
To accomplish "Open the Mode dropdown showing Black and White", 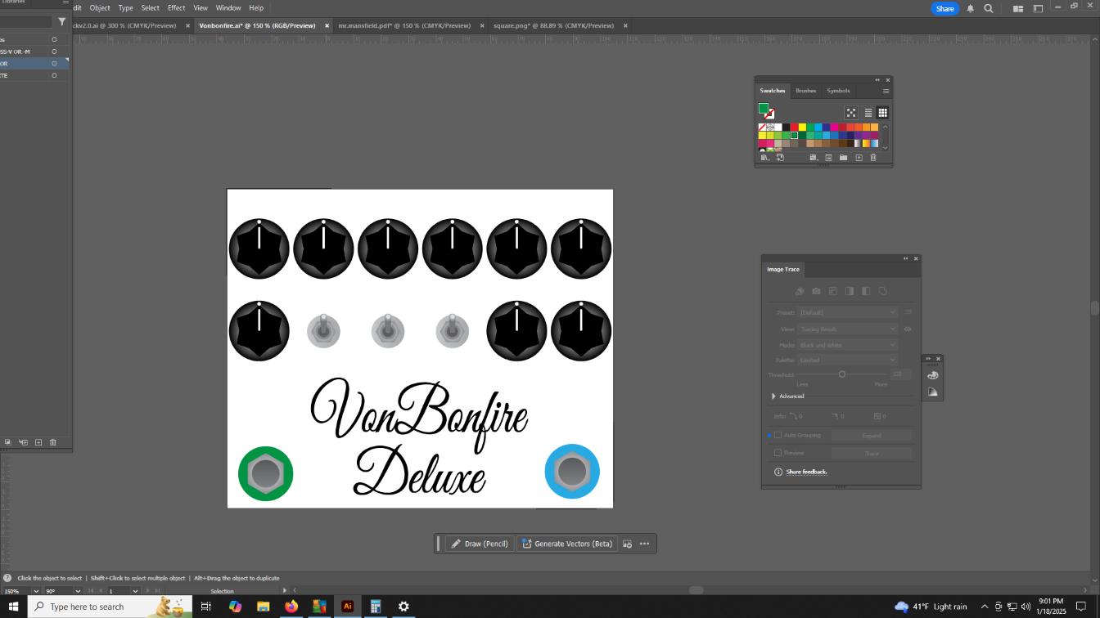I will coord(847,345).
